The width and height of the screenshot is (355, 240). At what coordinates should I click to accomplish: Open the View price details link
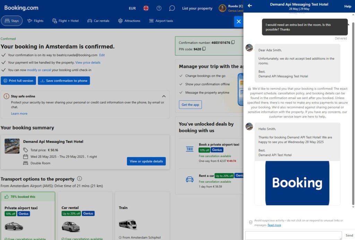(x=88, y=63)
